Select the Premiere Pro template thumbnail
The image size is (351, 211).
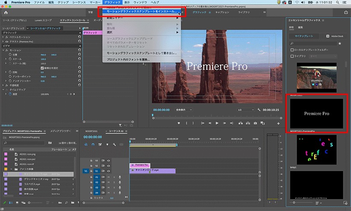316,114
